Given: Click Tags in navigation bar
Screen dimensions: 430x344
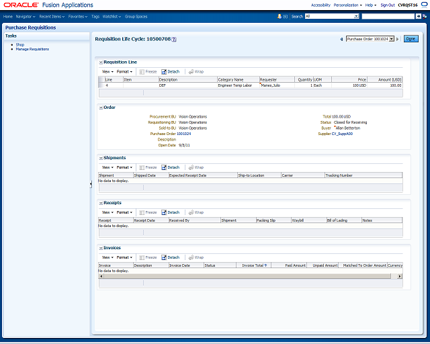Looking at the screenshot, I should pos(95,16).
